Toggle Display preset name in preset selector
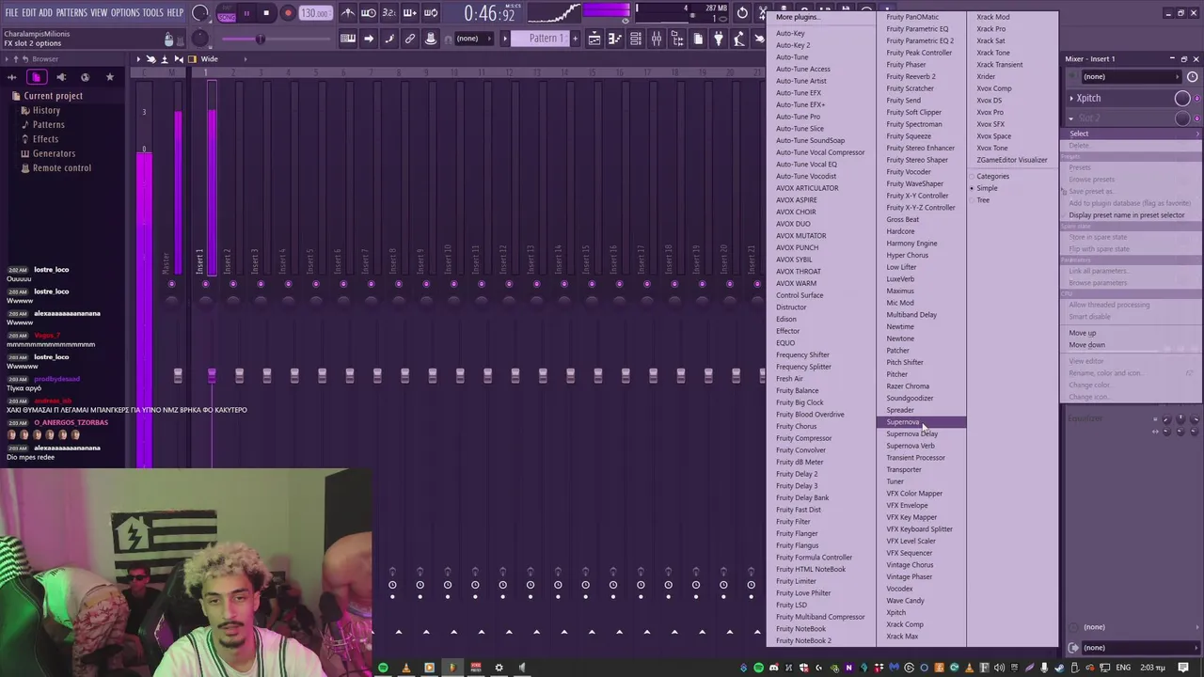The image size is (1204, 677). [x=1126, y=215]
